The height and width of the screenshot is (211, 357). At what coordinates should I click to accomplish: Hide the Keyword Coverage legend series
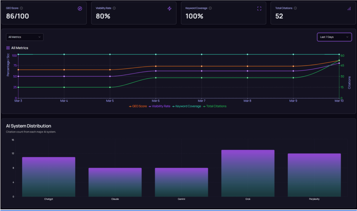click(x=186, y=106)
